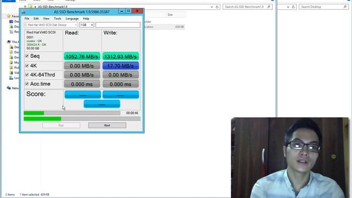Toggle the 4K test checkbox

(x=27, y=65)
